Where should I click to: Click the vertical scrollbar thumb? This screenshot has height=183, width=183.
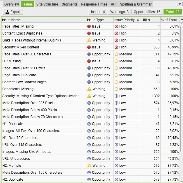coord(182,89)
